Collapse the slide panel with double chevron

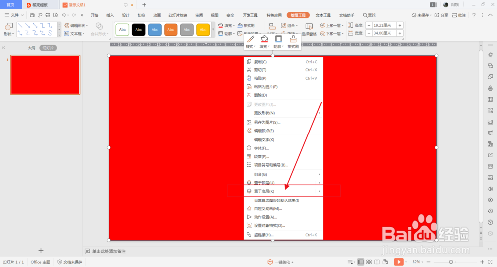click(x=3, y=48)
